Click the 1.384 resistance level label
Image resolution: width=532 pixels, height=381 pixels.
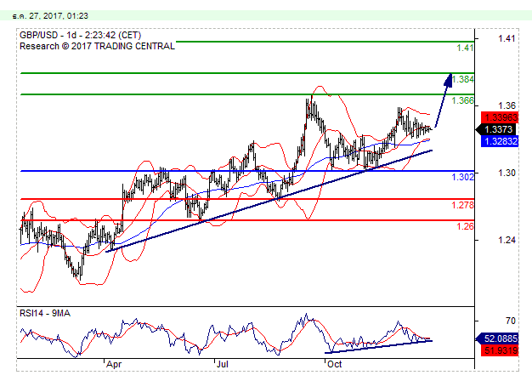pyautogui.click(x=463, y=79)
